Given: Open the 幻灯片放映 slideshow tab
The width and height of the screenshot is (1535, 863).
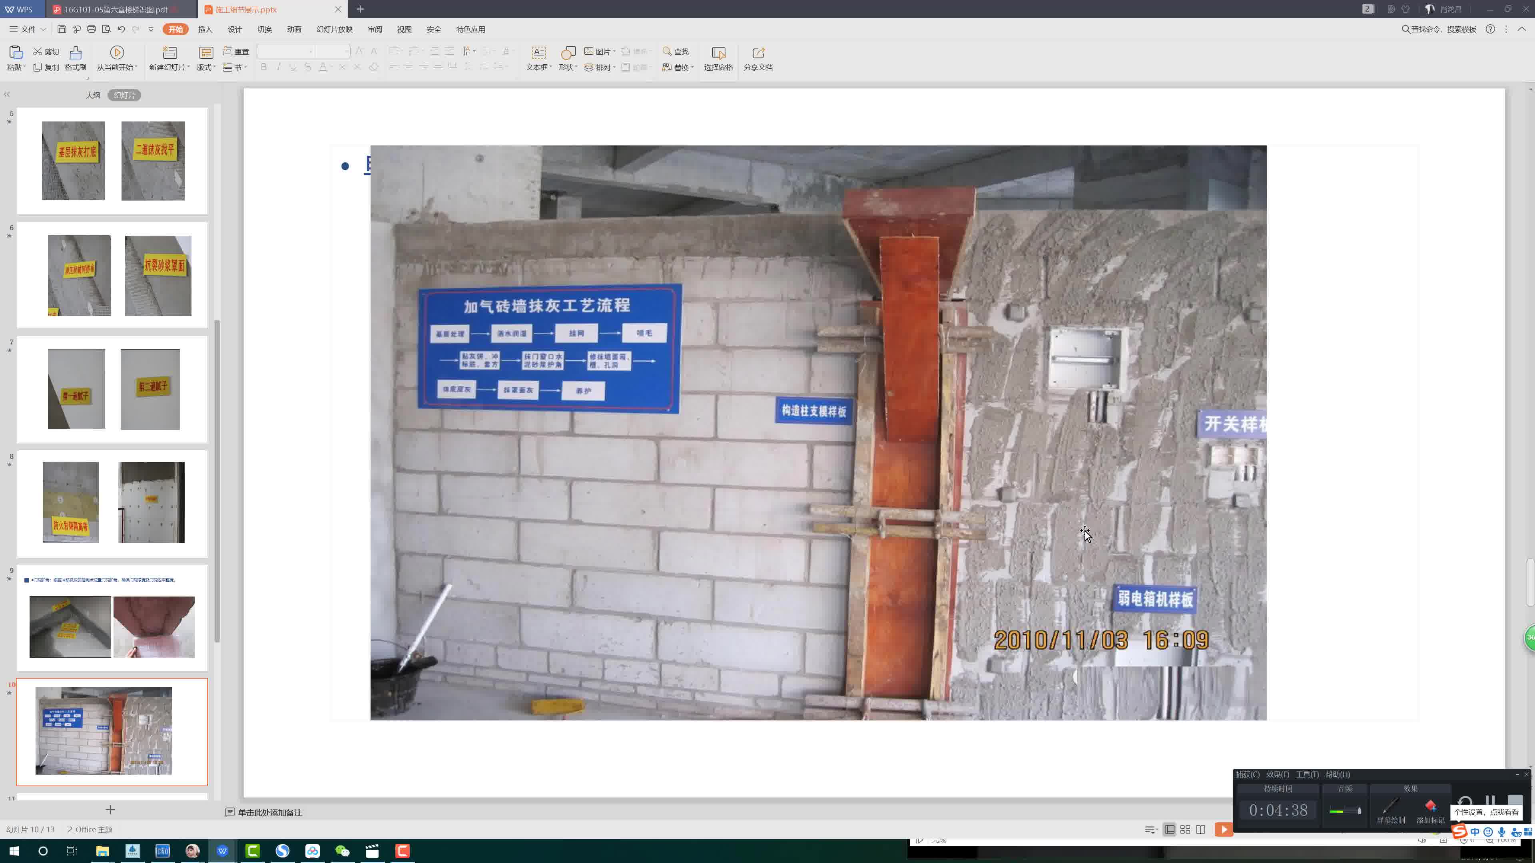Looking at the screenshot, I should coord(334,29).
